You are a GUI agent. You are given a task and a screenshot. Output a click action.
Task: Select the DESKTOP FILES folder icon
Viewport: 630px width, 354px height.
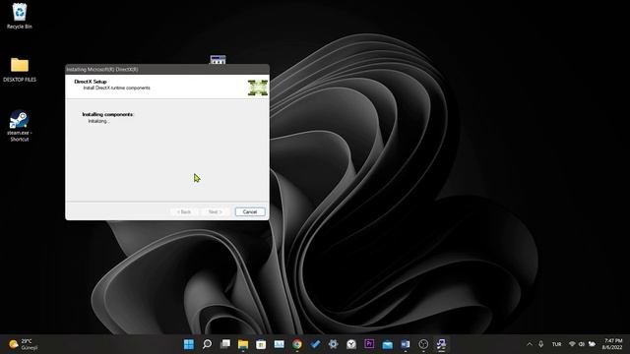pos(20,70)
